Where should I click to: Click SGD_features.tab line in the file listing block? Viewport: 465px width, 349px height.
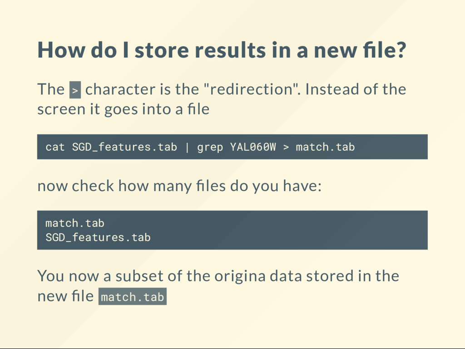pyautogui.click(x=98, y=237)
